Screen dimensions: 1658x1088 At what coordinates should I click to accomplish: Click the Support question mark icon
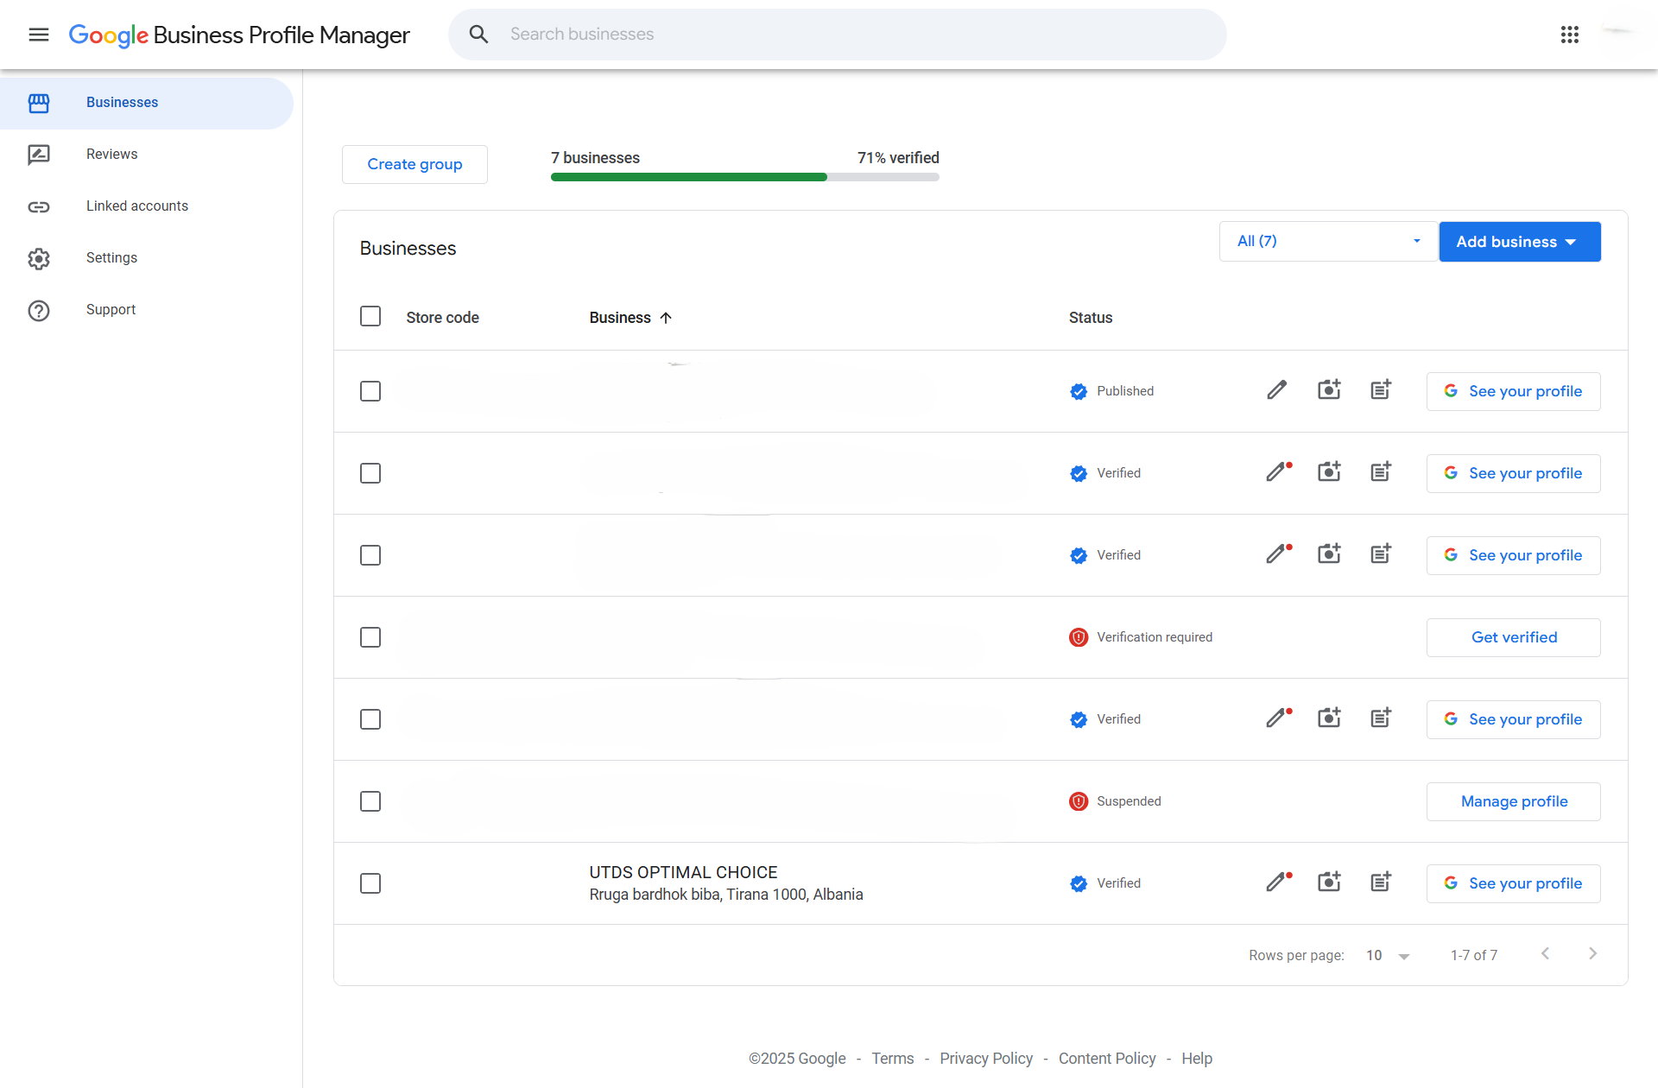[39, 310]
